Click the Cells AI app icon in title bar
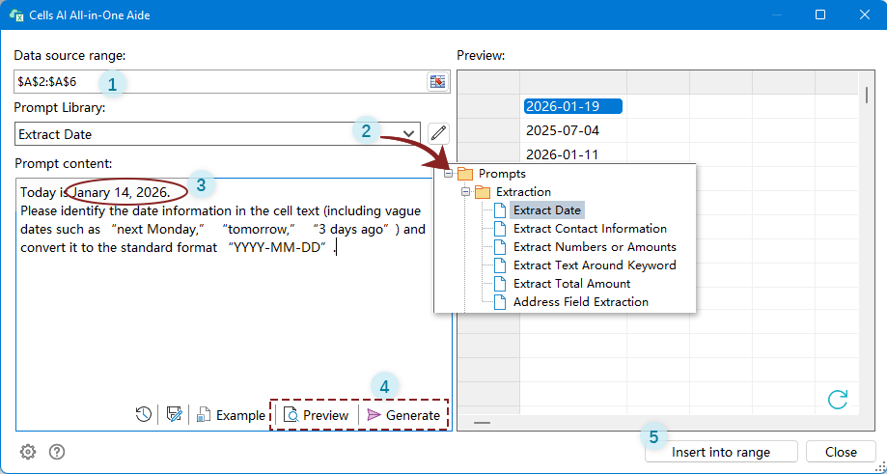The width and height of the screenshot is (887, 474). 16,15
